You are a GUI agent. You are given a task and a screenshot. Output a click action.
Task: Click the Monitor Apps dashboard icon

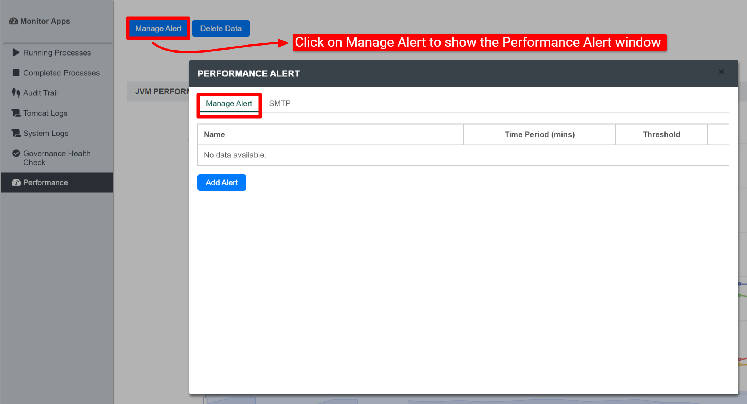pos(13,21)
